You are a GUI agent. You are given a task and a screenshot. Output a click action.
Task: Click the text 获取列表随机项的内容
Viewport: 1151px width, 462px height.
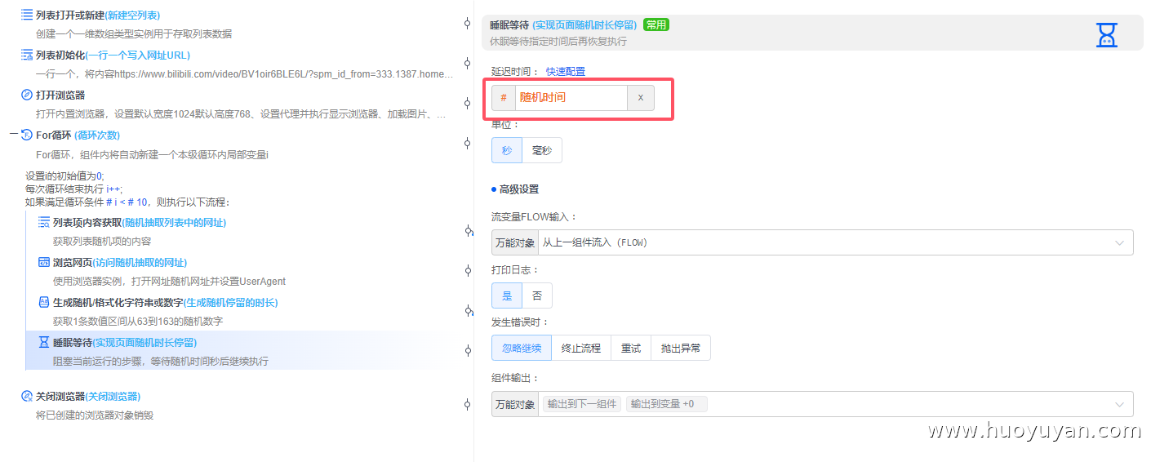(102, 241)
